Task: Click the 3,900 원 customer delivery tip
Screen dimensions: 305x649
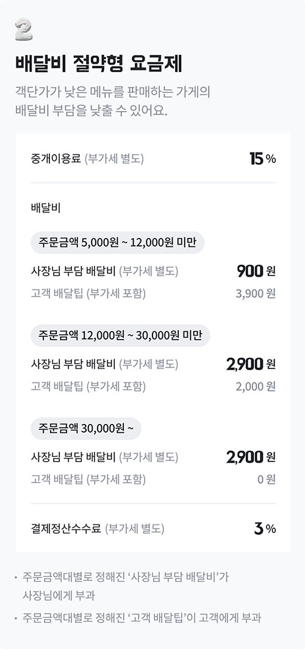Action: coord(256,294)
